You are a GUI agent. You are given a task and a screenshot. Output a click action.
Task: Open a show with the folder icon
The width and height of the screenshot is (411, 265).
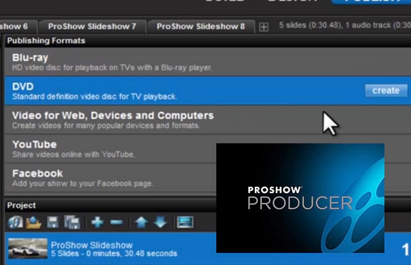(x=34, y=223)
